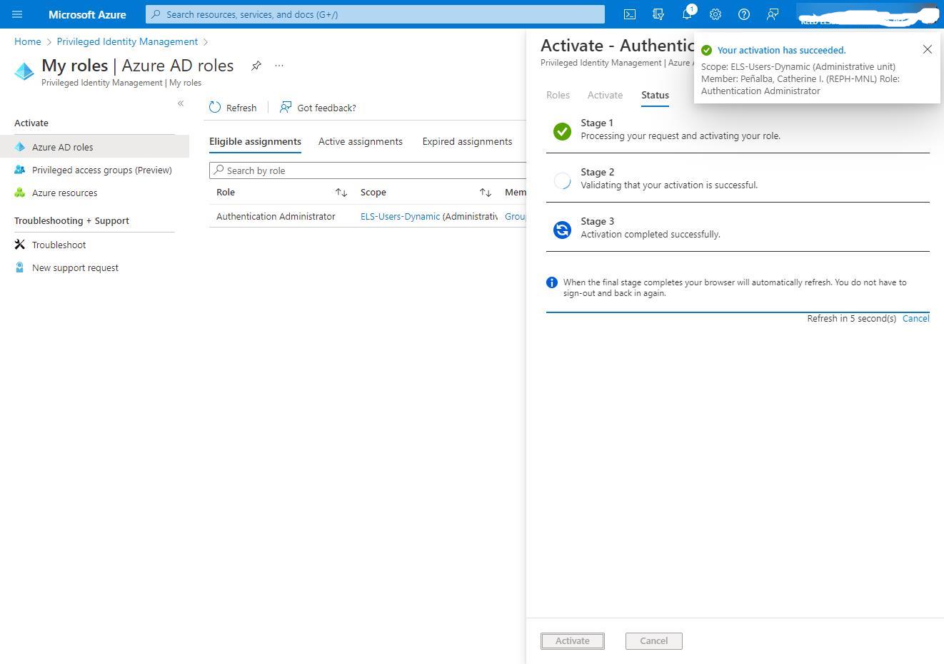Click the 'Refresh in 5 second(s)' text
Screen dimensions: 944x664
(851, 318)
